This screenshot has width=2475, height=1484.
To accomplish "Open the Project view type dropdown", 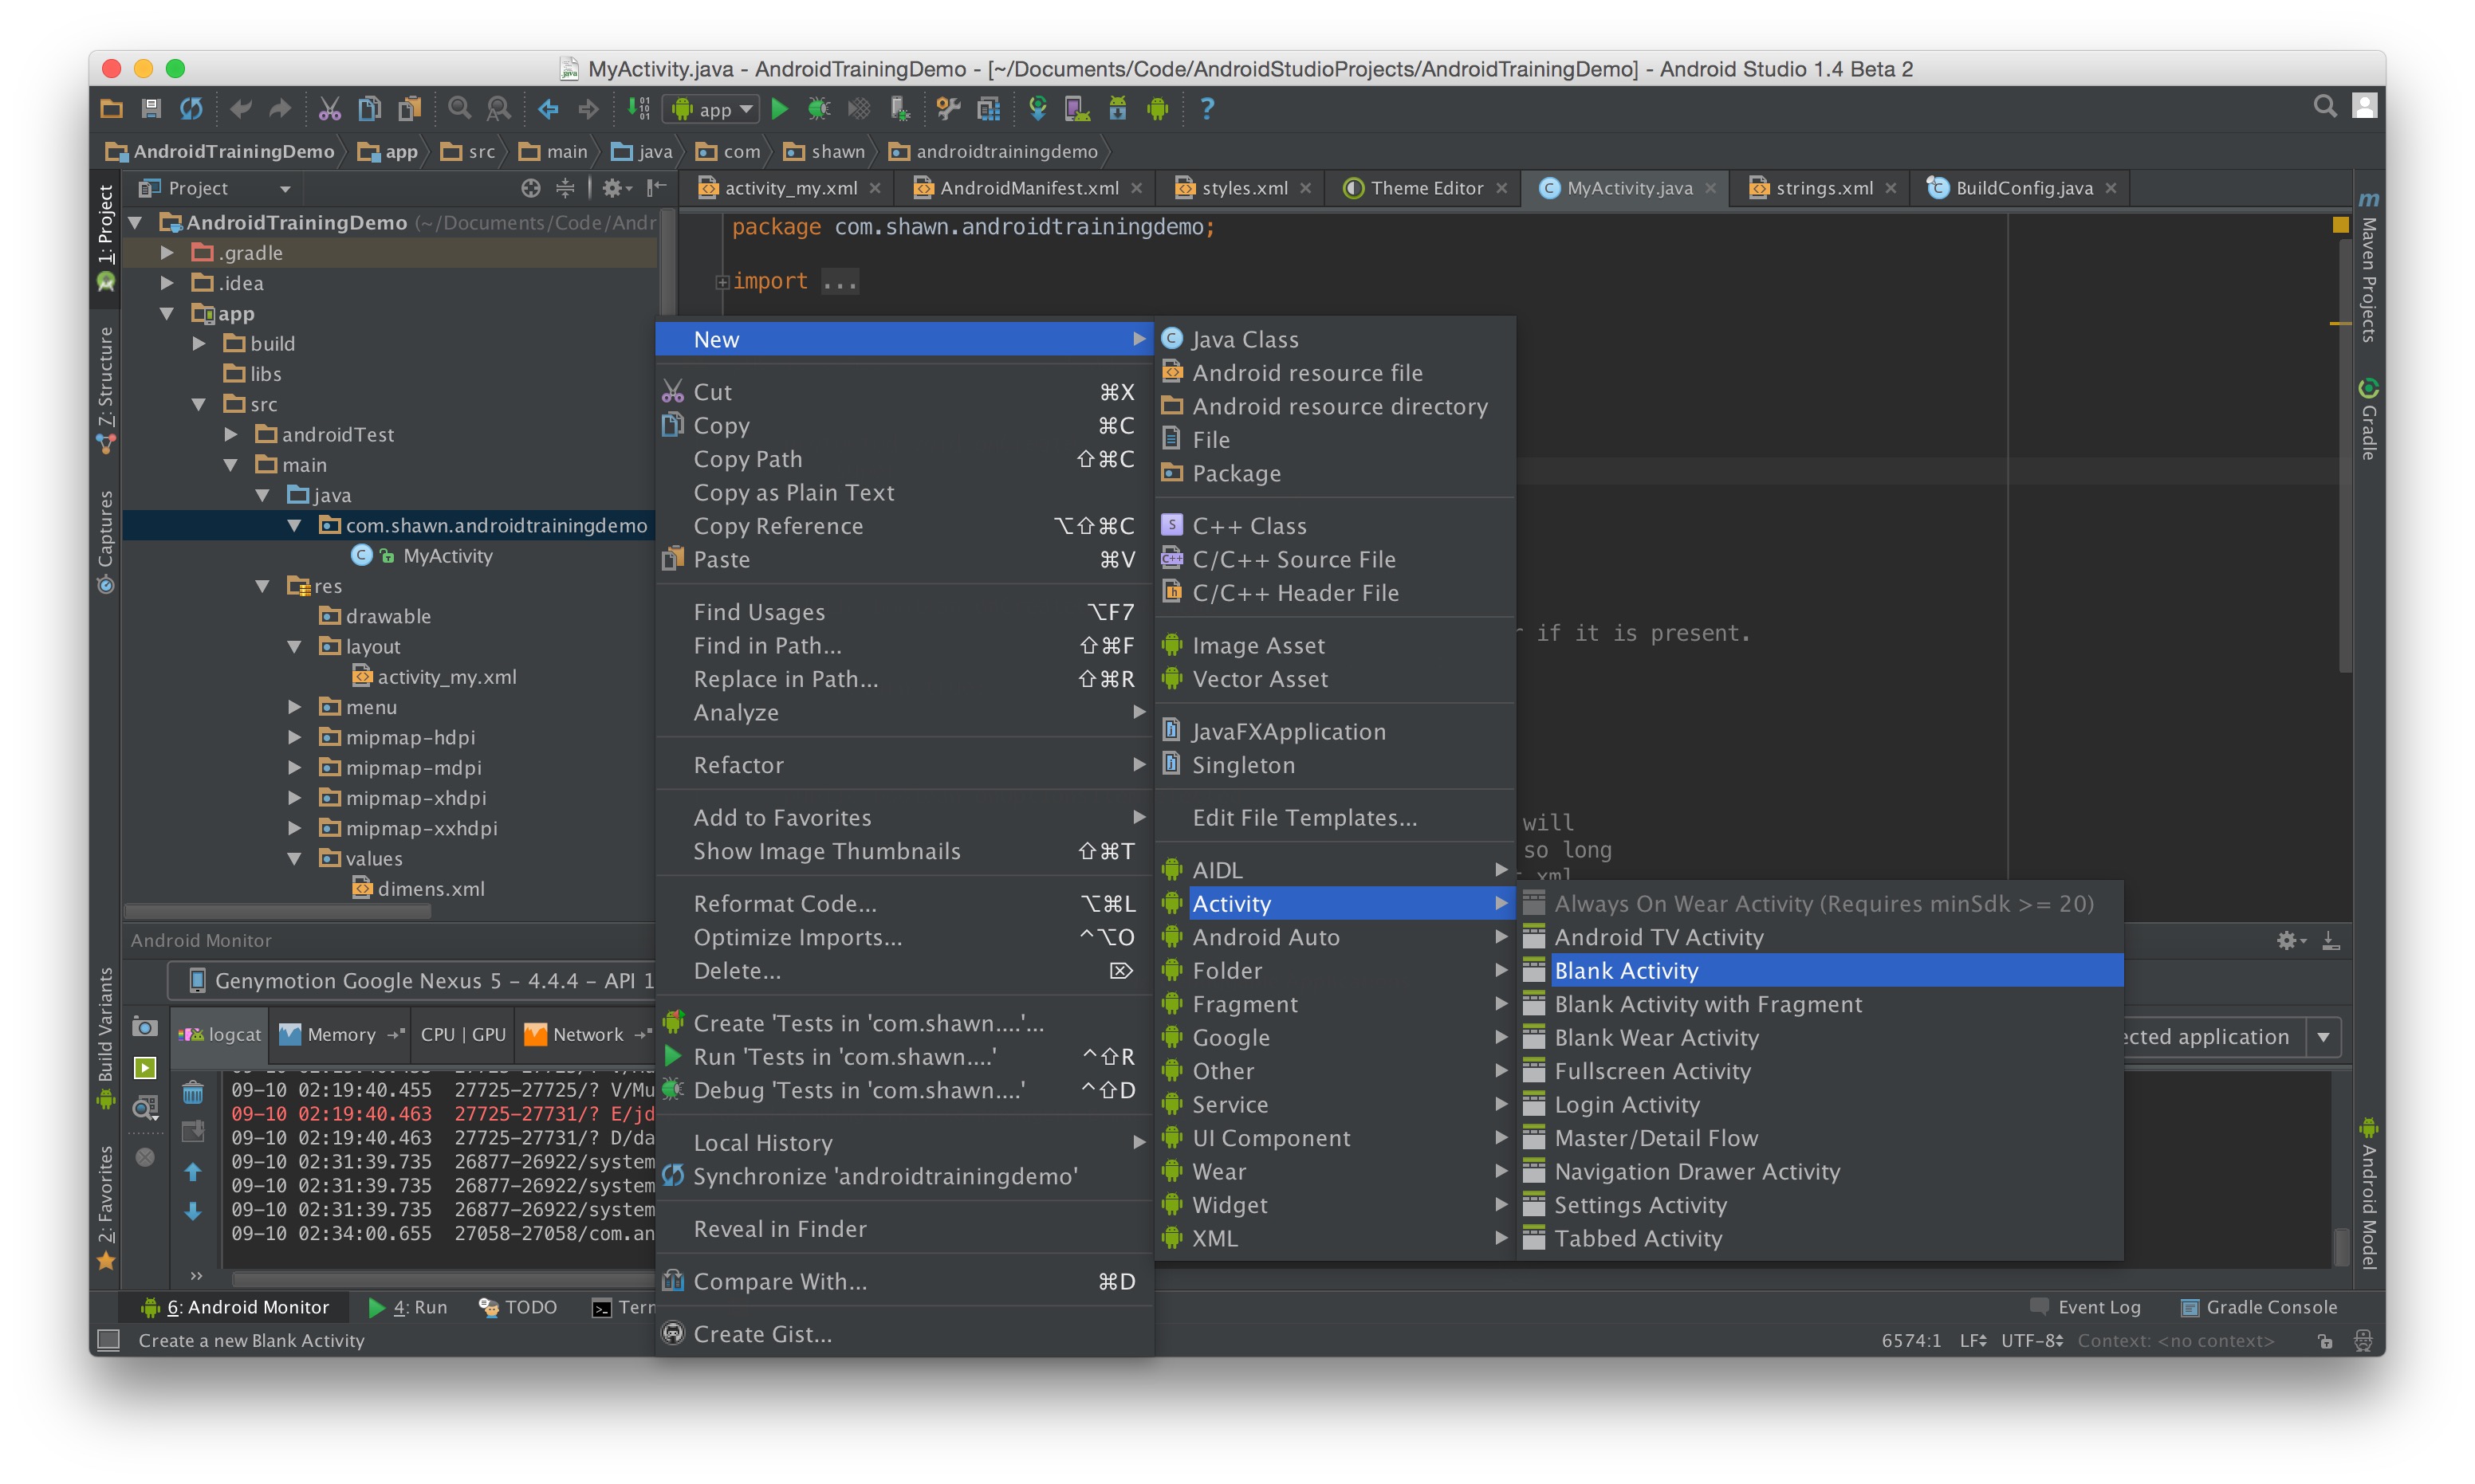I will pos(216,188).
